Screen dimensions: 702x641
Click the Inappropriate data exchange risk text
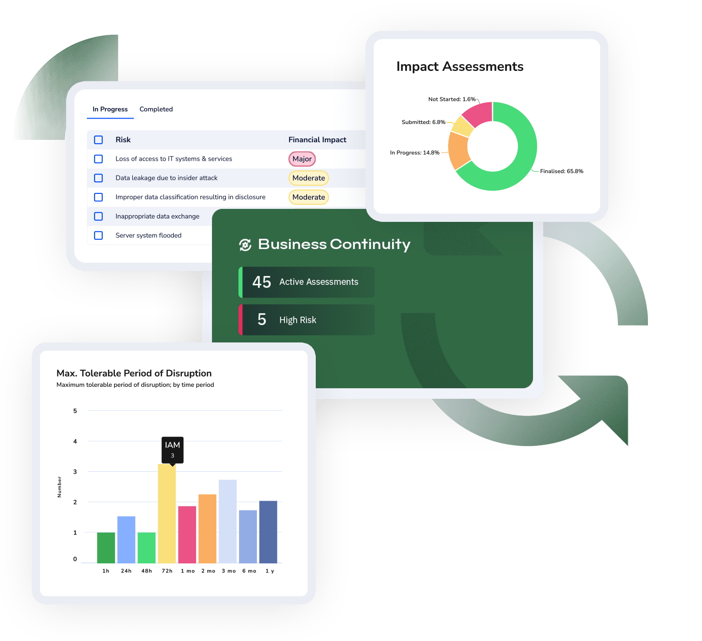coord(157,216)
